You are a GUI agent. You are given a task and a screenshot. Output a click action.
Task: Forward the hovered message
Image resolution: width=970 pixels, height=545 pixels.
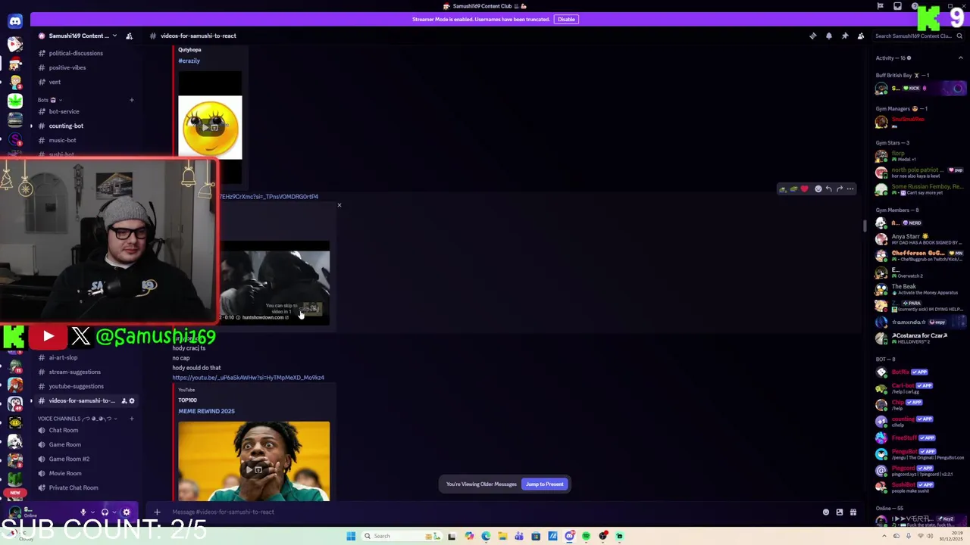coord(839,189)
